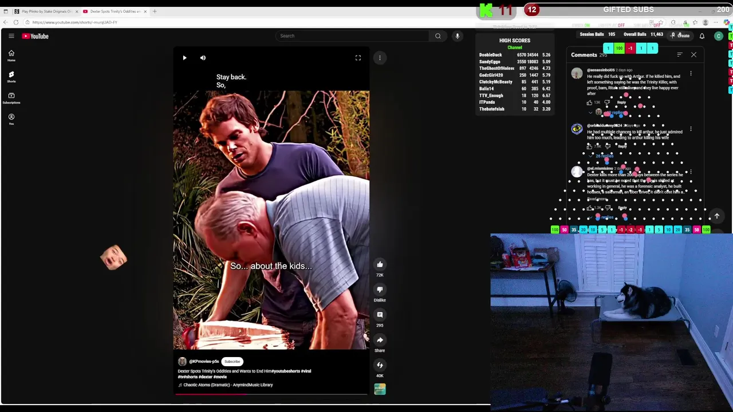Play the paused Shorts video
This screenshot has width=733, height=412.
tap(184, 58)
